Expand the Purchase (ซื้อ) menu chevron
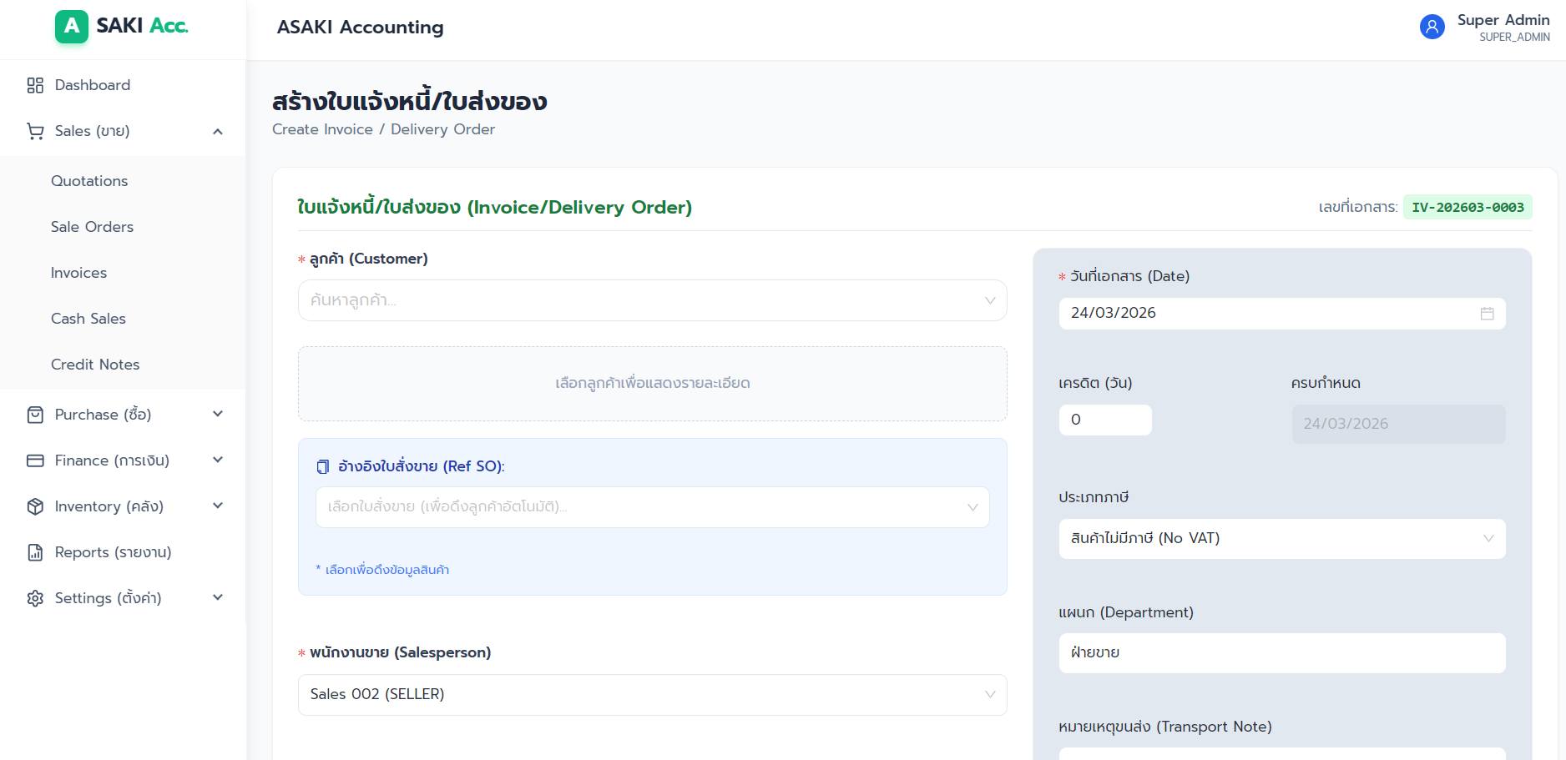 (218, 414)
